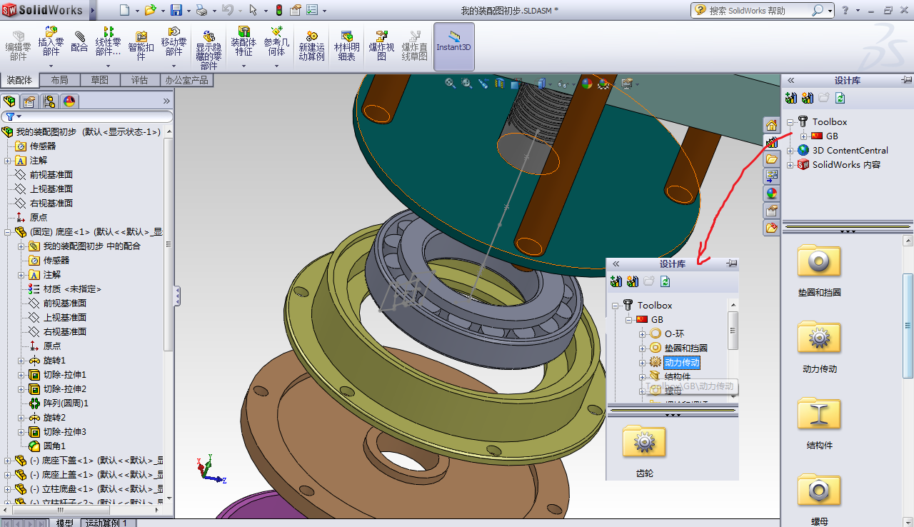Click the Edit Appearance color ball in view toolbar
Image resolution: width=914 pixels, height=527 pixels.
click(587, 84)
